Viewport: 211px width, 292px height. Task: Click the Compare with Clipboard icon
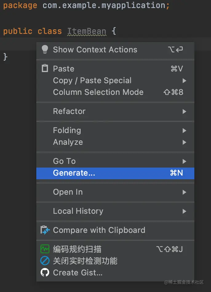[x=45, y=230]
